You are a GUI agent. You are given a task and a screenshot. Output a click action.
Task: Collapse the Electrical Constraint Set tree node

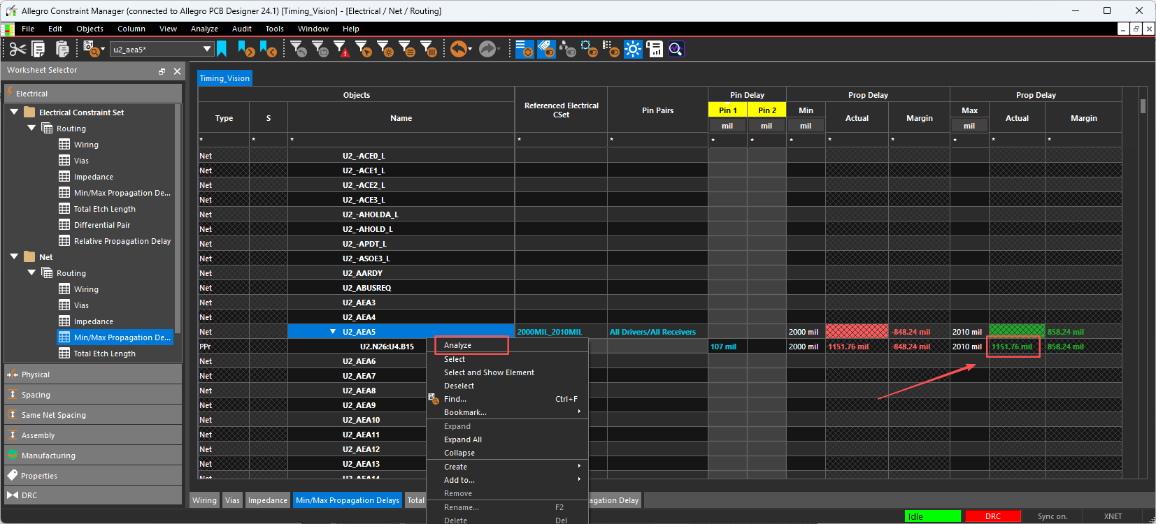14,112
